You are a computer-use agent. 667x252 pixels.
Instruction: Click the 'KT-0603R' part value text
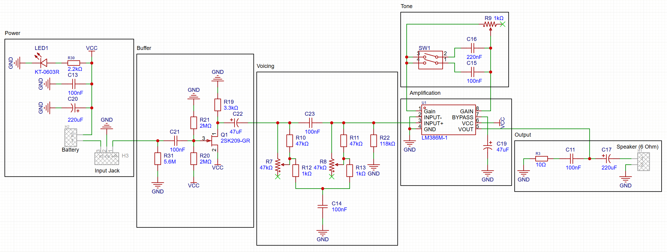[x=47, y=72]
